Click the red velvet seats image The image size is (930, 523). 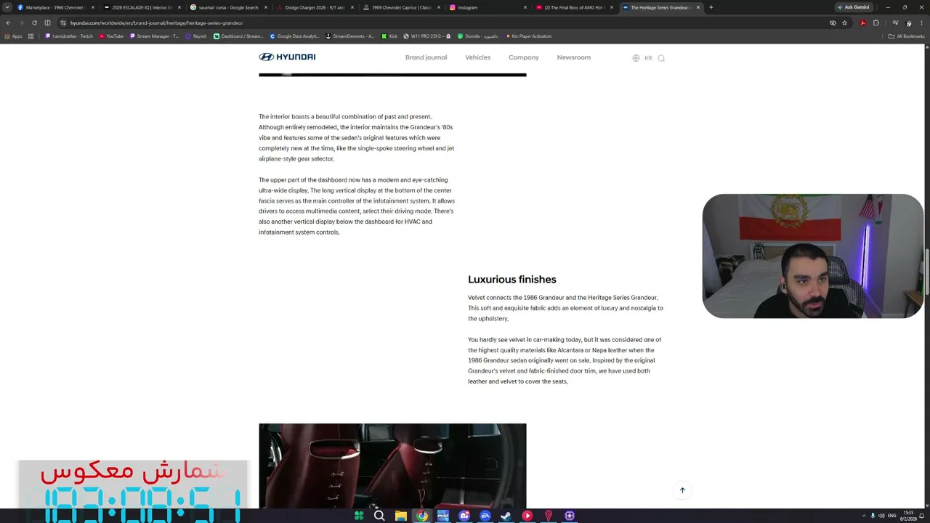(x=392, y=466)
